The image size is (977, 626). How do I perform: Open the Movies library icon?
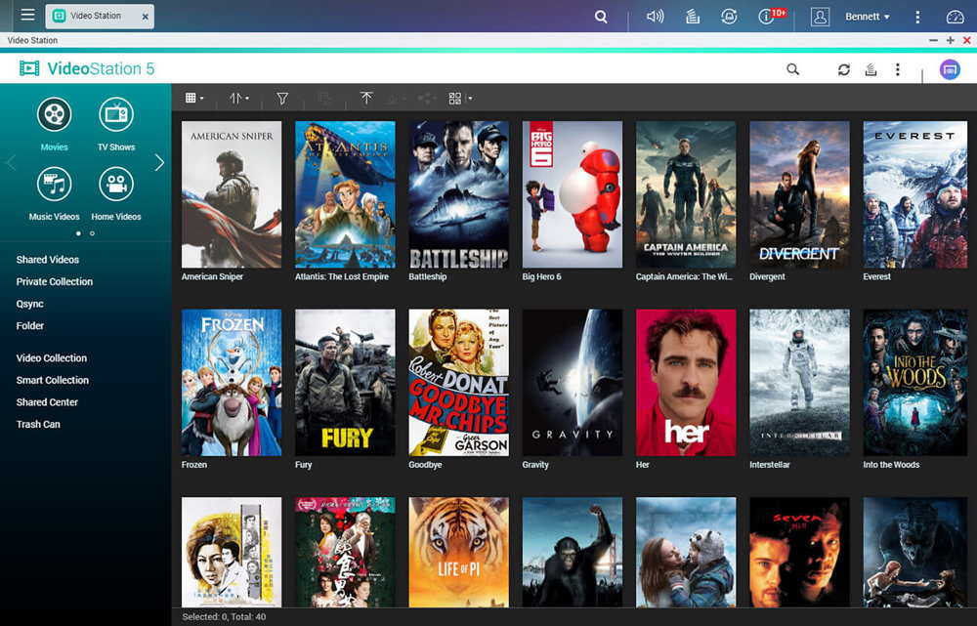[x=54, y=114]
